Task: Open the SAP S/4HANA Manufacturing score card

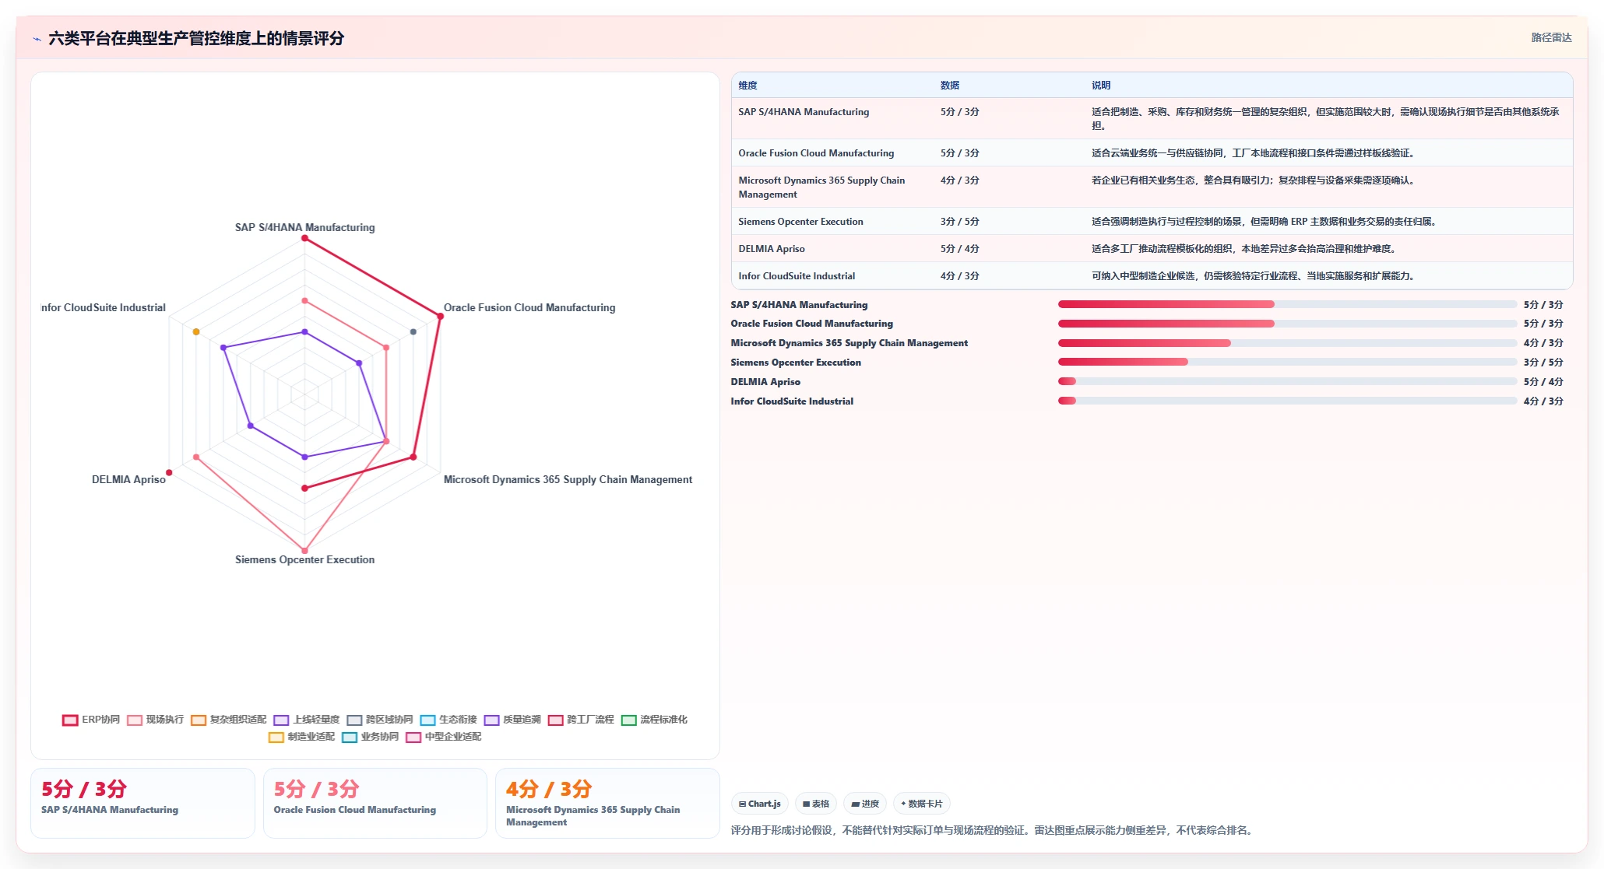Action: (142, 803)
